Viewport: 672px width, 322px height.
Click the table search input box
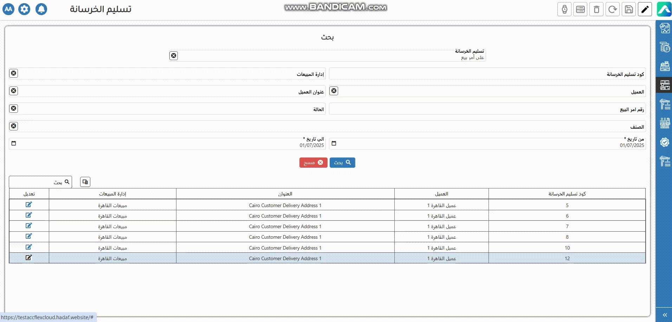35,182
